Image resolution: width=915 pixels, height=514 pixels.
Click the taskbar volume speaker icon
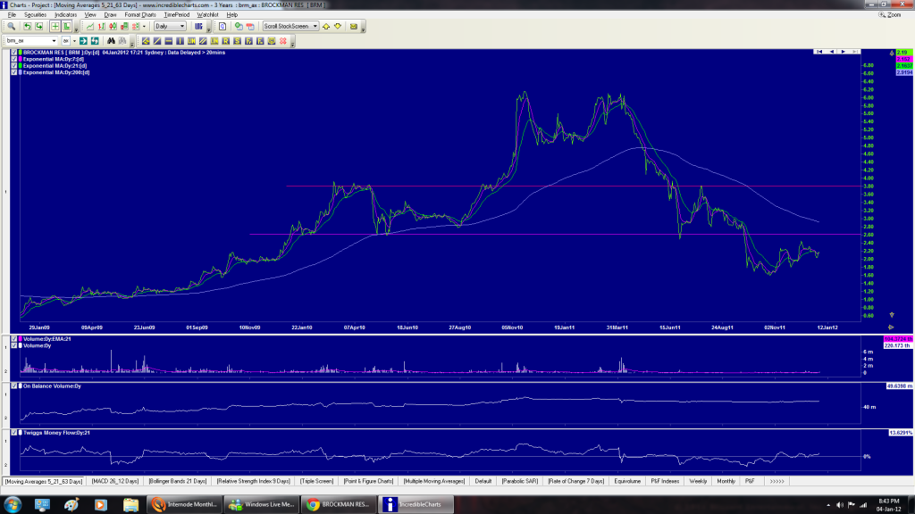pos(840,505)
